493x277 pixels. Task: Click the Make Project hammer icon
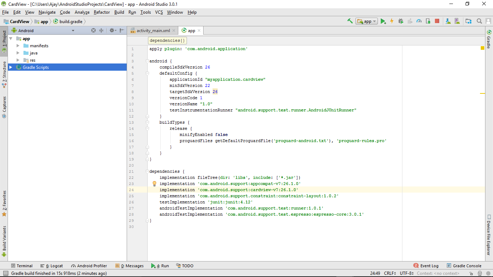pos(350,21)
